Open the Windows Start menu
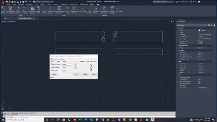Screen dimensions: 217x122 point(2,120)
